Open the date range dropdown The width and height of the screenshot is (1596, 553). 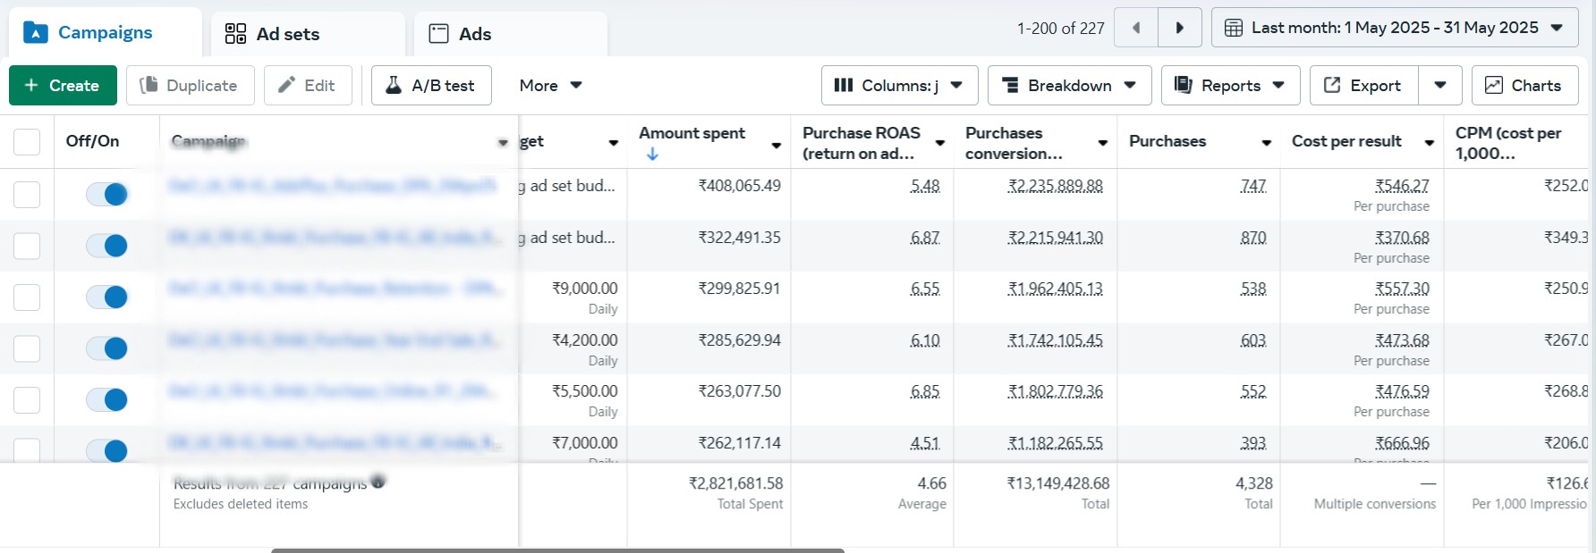point(1395,28)
